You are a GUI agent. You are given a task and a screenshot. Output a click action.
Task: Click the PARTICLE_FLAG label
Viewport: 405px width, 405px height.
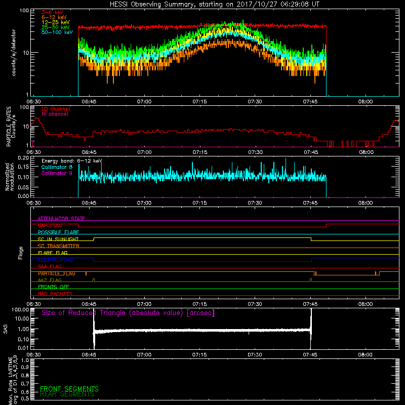coord(57,273)
